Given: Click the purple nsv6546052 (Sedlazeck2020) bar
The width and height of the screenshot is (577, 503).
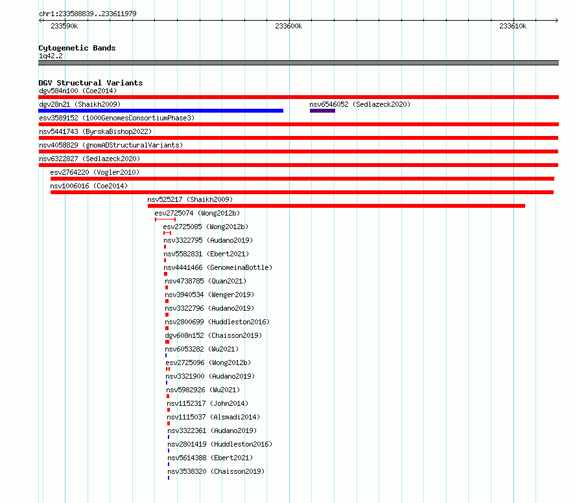Looking at the screenshot, I should pos(322,111).
